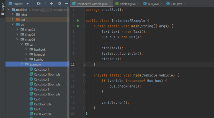Select the hyundai package row

(37, 54)
